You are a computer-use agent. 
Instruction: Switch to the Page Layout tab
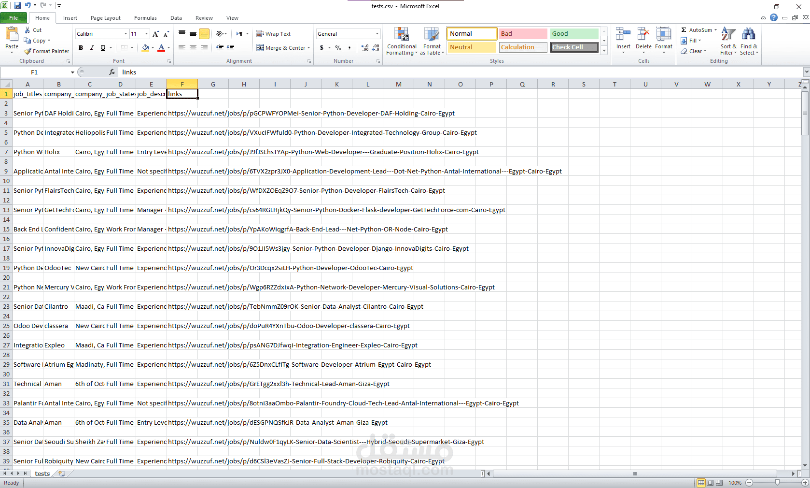(106, 18)
